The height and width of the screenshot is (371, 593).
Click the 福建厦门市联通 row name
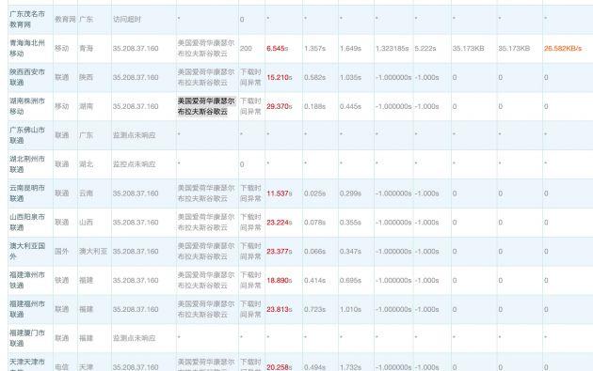click(x=27, y=338)
